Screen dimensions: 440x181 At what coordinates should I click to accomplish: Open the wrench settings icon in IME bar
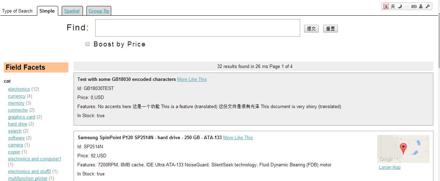(x=428, y=6)
